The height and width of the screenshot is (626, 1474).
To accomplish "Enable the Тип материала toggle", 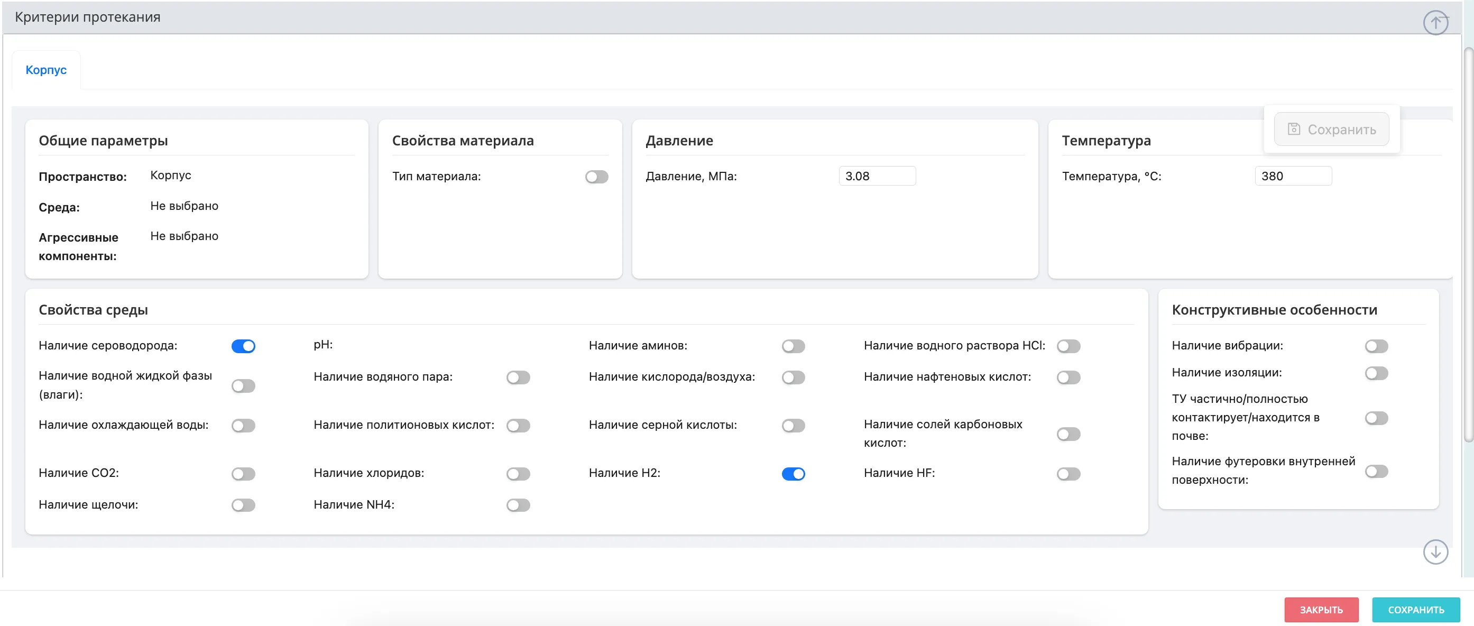I will click(x=596, y=177).
